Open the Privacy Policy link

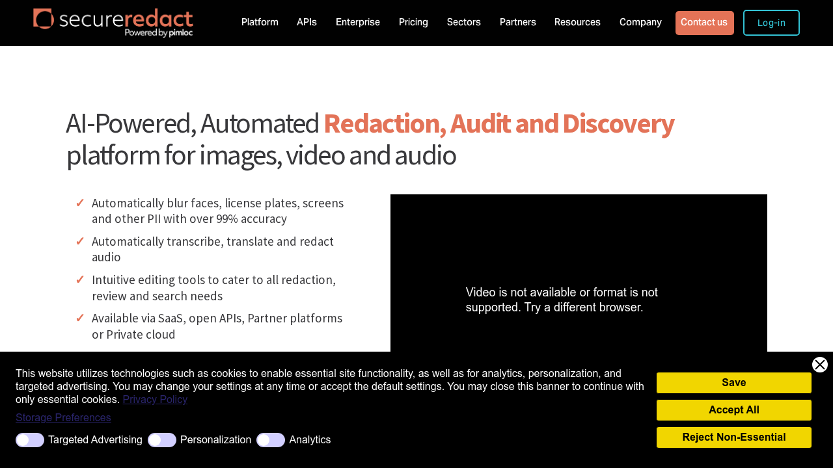155,398
